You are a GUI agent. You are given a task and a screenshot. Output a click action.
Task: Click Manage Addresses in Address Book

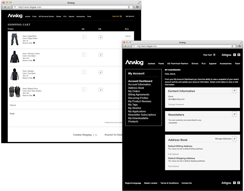(x=223, y=139)
